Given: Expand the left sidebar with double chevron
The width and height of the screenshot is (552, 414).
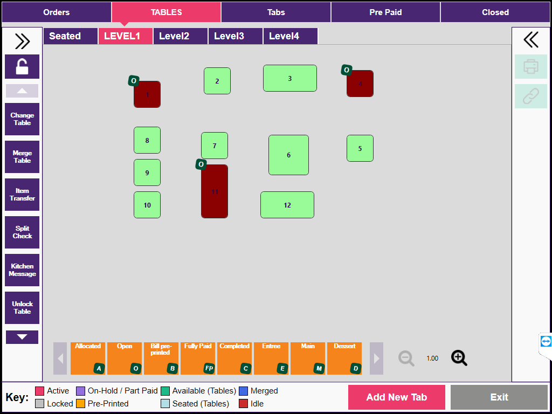Looking at the screenshot, I should pos(22,41).
